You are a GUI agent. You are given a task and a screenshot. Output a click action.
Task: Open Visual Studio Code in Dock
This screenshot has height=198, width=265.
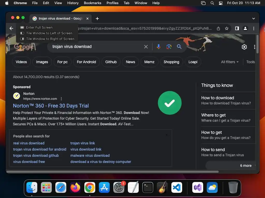(x=177, y=187)
